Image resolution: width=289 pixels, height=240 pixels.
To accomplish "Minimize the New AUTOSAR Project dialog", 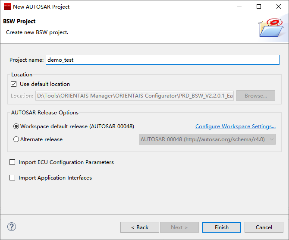I will click(x=239, y=6).
